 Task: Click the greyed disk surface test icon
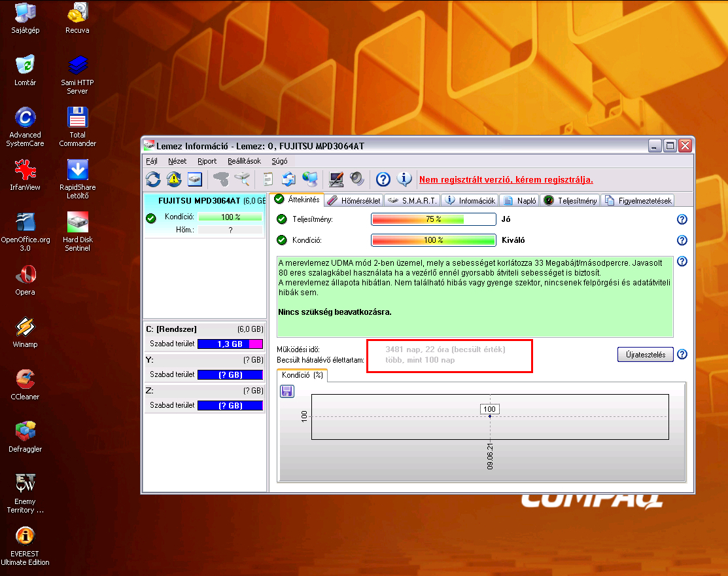point(221,179)
